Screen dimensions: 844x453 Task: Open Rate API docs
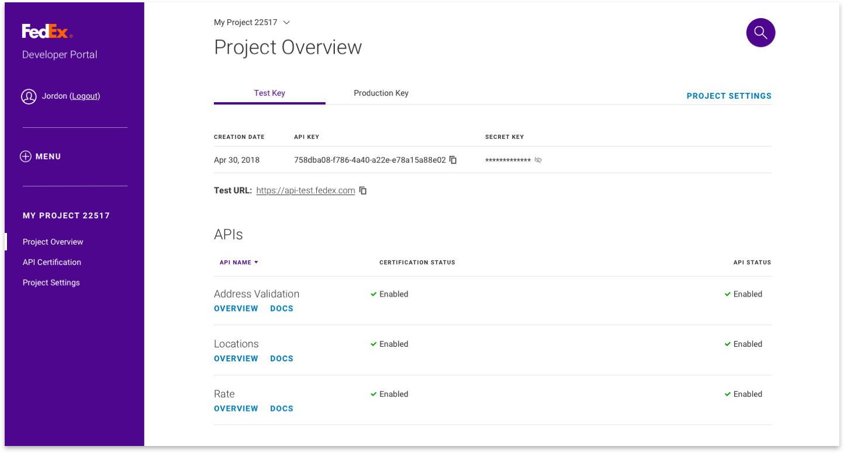pyautogui.click(x=282, y=409)
